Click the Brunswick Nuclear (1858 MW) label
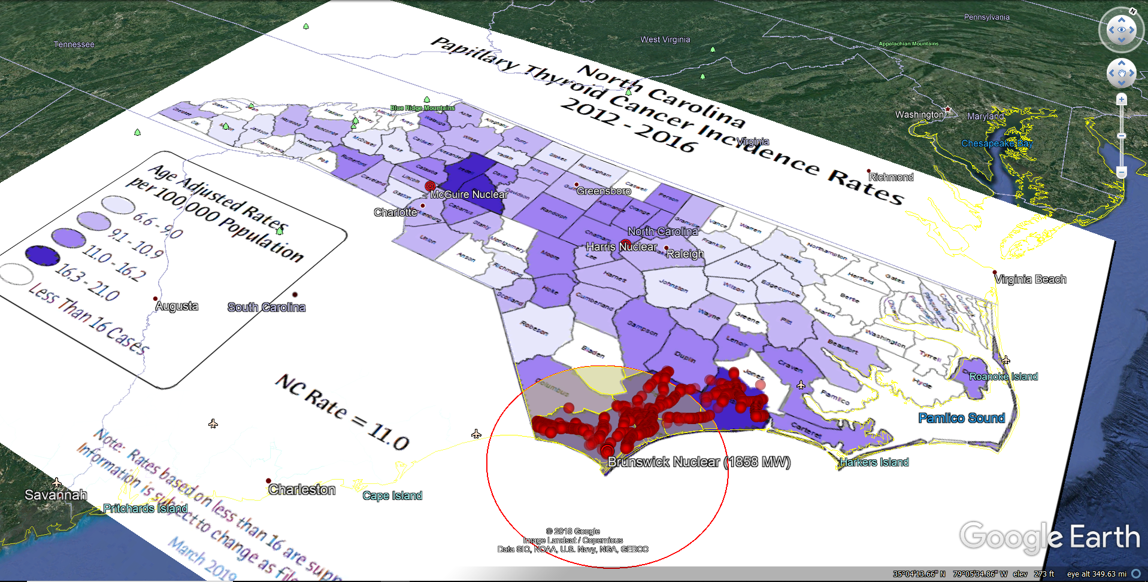1148x582 pixels. click(699, 462)
